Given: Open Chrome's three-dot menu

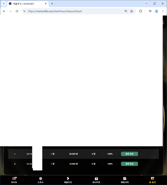Looking at the screenshot, I should pos(163,11).
